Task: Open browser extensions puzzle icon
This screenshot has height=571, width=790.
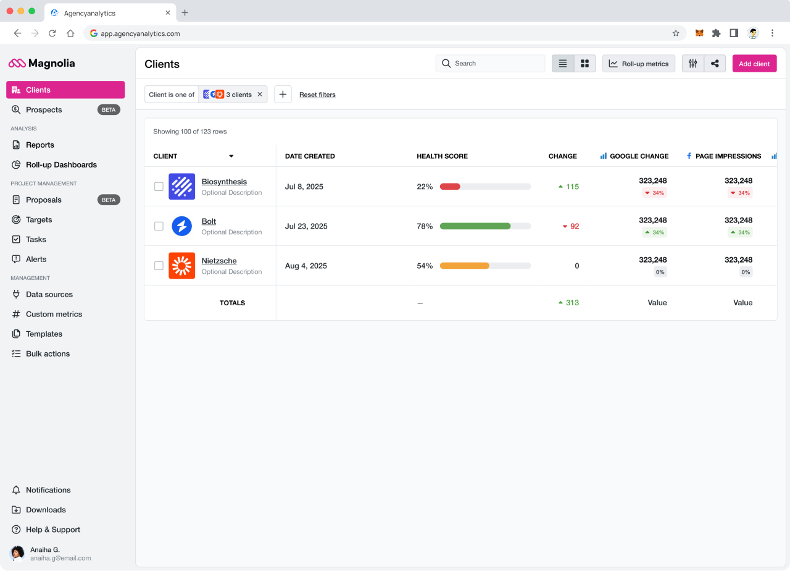Action: tap(717, 33)
